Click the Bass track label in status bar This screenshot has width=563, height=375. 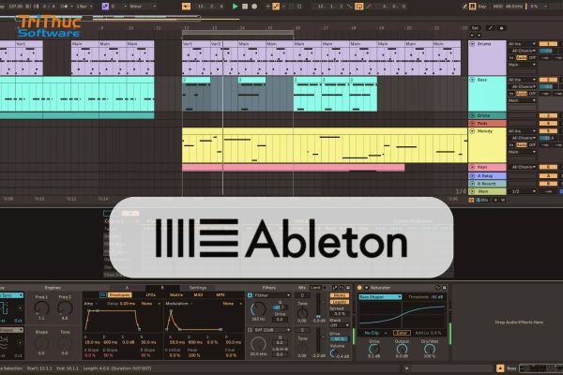point(511,368)
